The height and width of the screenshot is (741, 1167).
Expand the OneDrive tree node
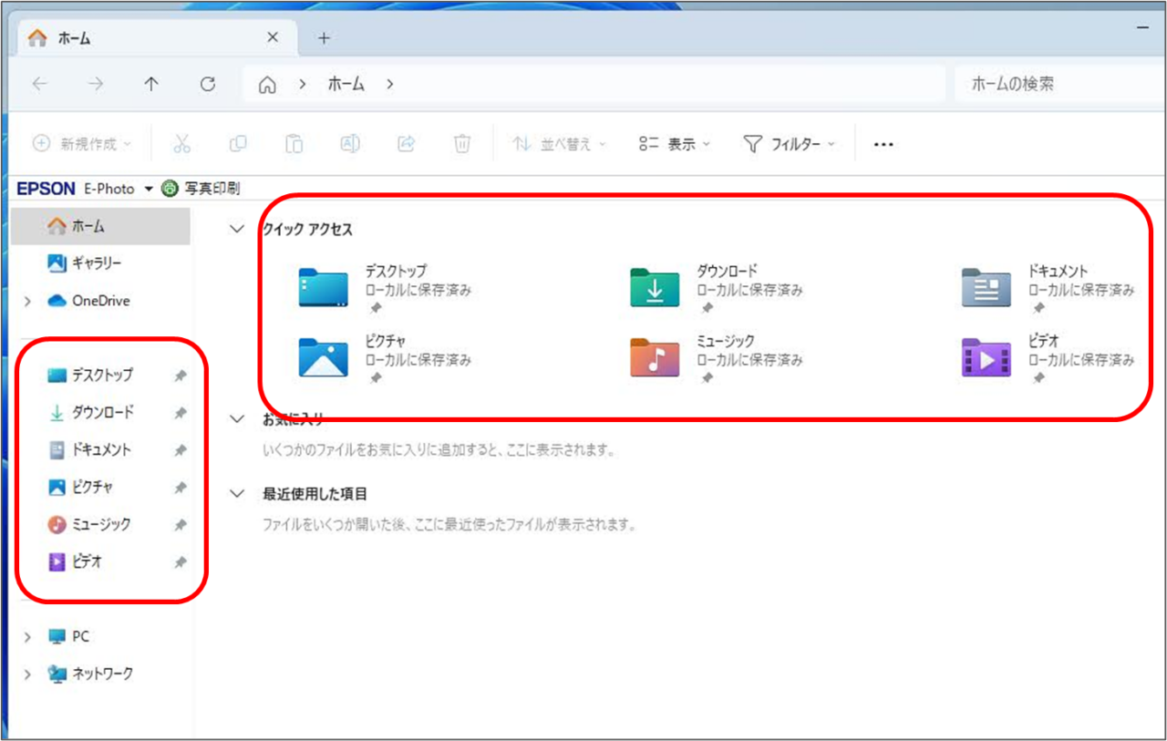click(27, 301)
